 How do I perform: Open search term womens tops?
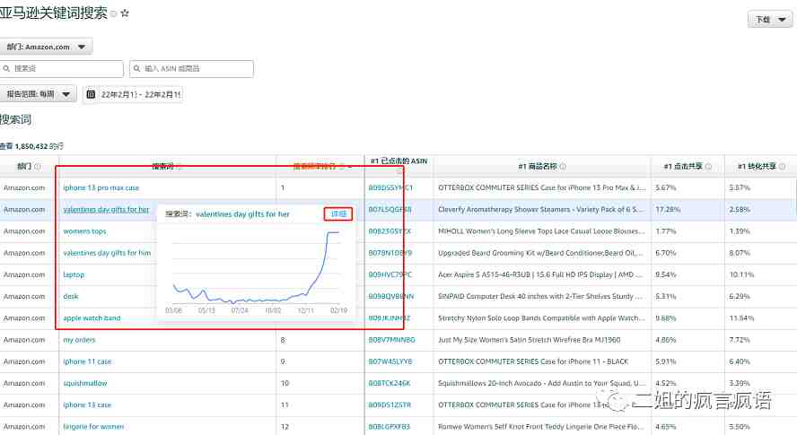85,231
